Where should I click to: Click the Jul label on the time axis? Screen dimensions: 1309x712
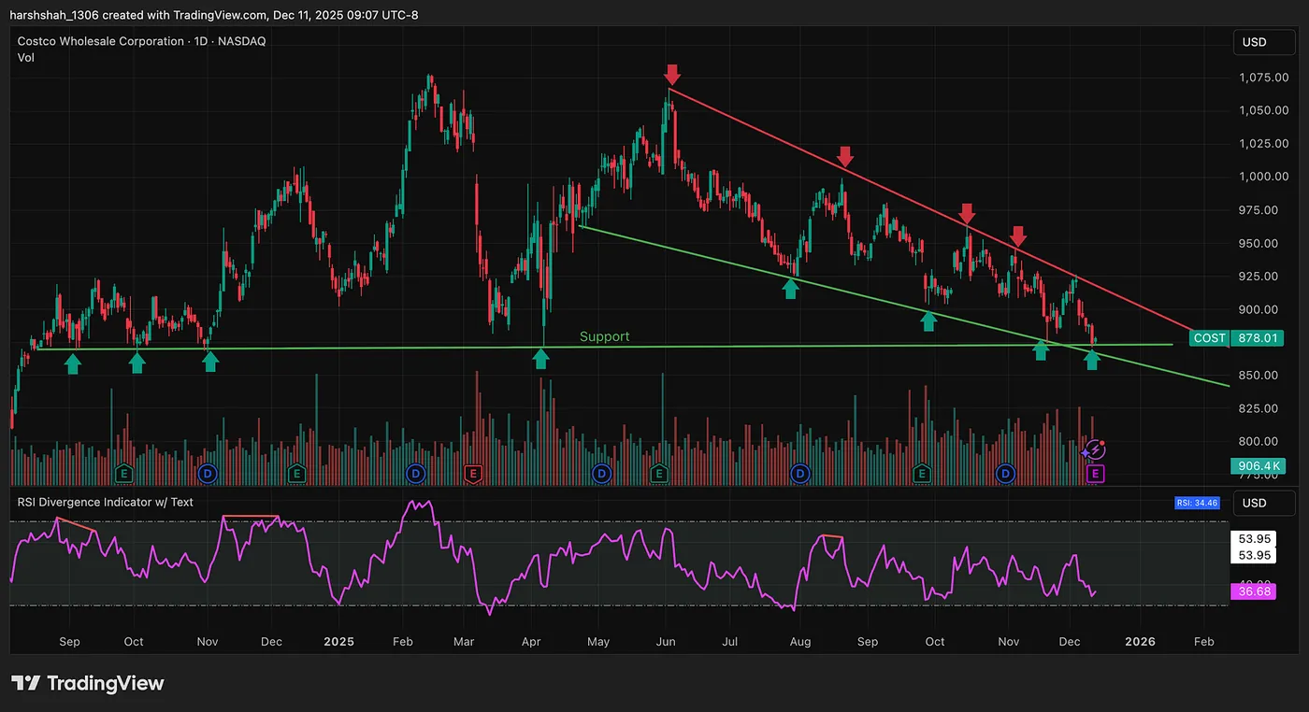tap(730, 642)
